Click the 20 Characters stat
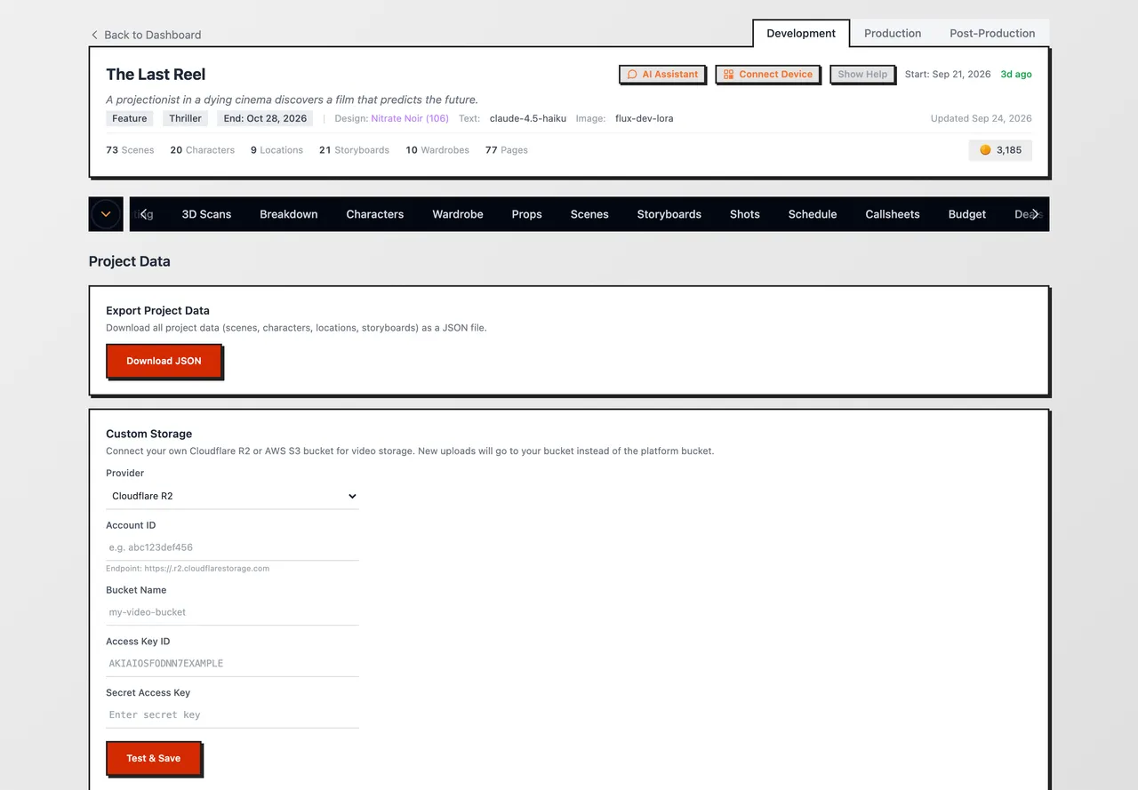Image resolution: width=1138 pixels, height=790 pixels. click(x=203, y=150)
